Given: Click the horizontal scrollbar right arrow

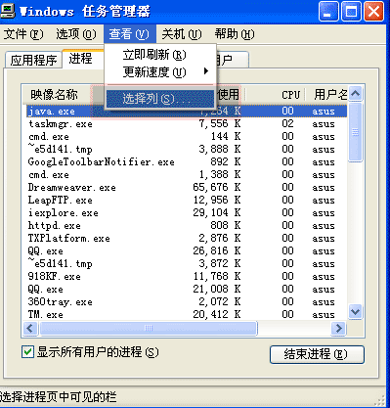Looking at the screenshot, I should pyautogui.click(x=338, y=328).
